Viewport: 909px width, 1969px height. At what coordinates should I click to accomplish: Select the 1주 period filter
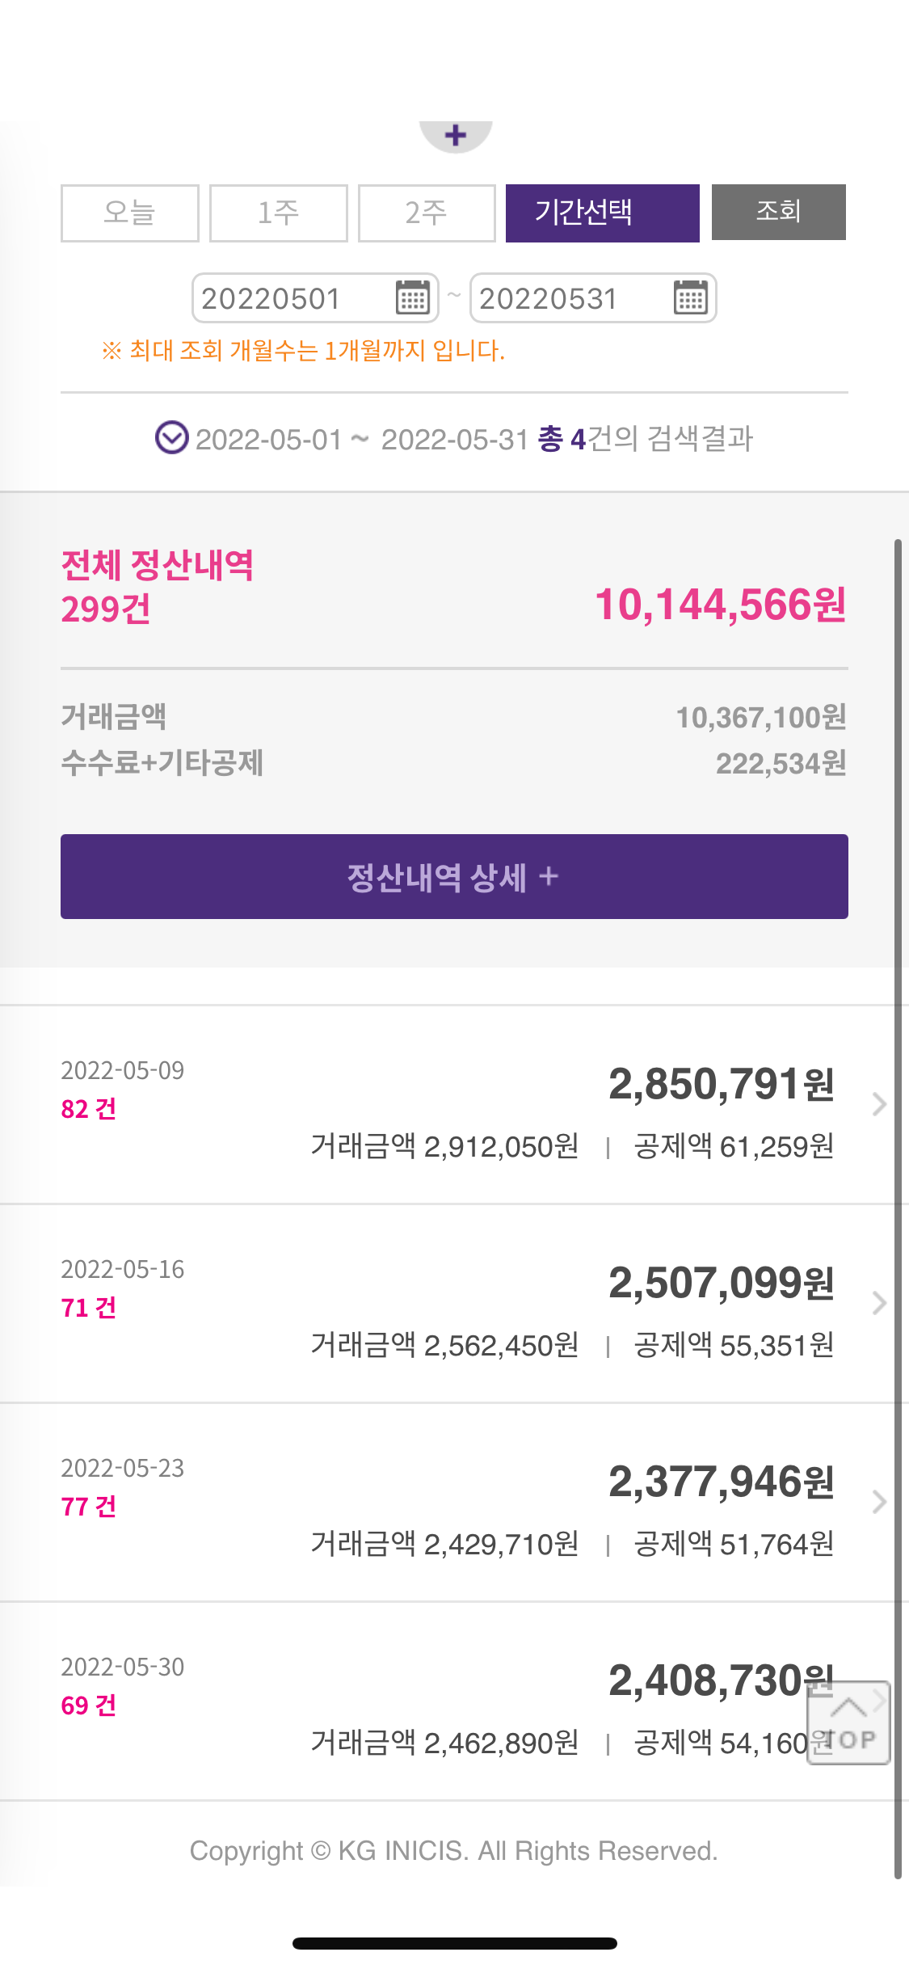pos(278,213)
